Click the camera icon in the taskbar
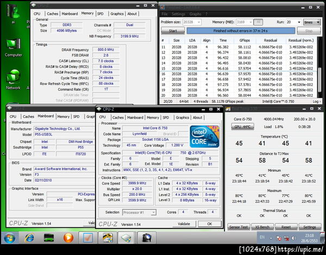 [x=147, y=238]
